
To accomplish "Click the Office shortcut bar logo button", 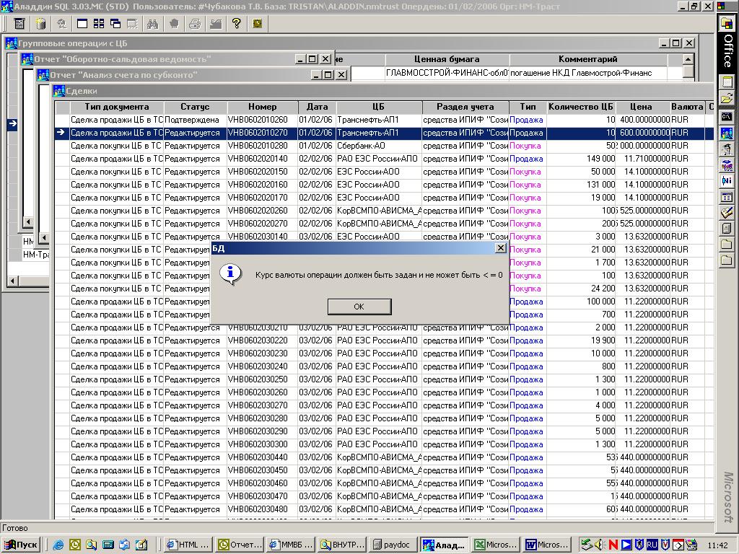I will click(x=727, y=24).
